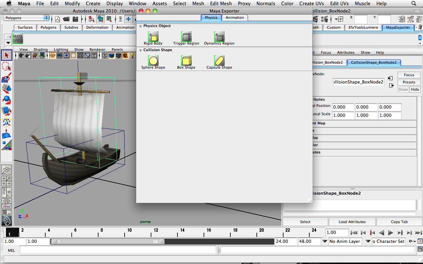Collapse the Collision Shape section

tap(140, 50)
